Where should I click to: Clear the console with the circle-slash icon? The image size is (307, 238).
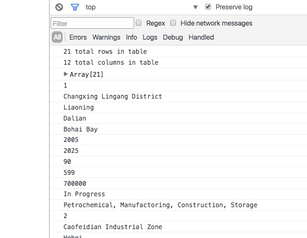[59, 7]
